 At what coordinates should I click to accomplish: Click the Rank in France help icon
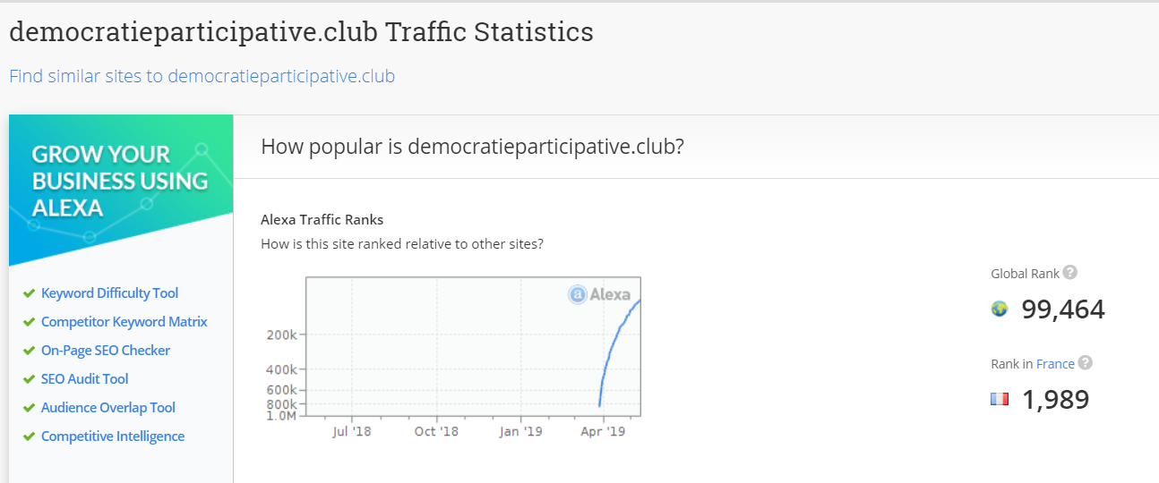pyautogui.click(x=1086, y=363)
